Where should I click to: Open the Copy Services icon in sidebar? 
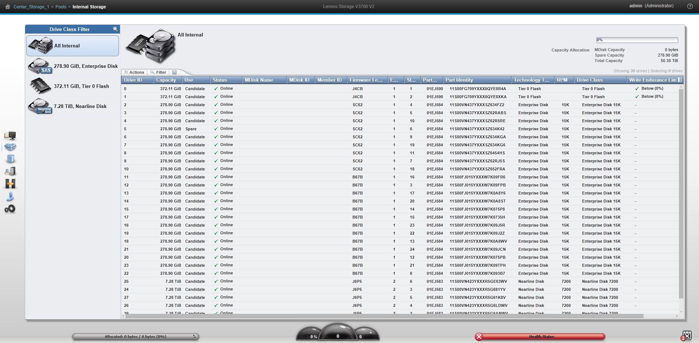pos(10,184)
